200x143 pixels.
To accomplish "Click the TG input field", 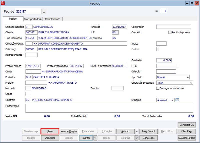I will (x=163, y=11).
